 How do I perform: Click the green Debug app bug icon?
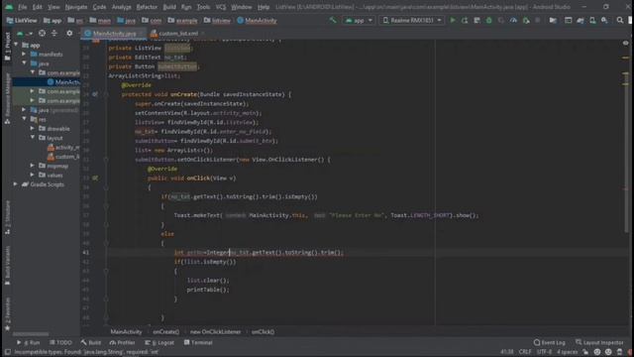(488, 20)
